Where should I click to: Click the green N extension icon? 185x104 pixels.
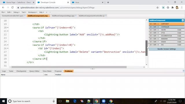pyautogui.click(x=163, y=8)
